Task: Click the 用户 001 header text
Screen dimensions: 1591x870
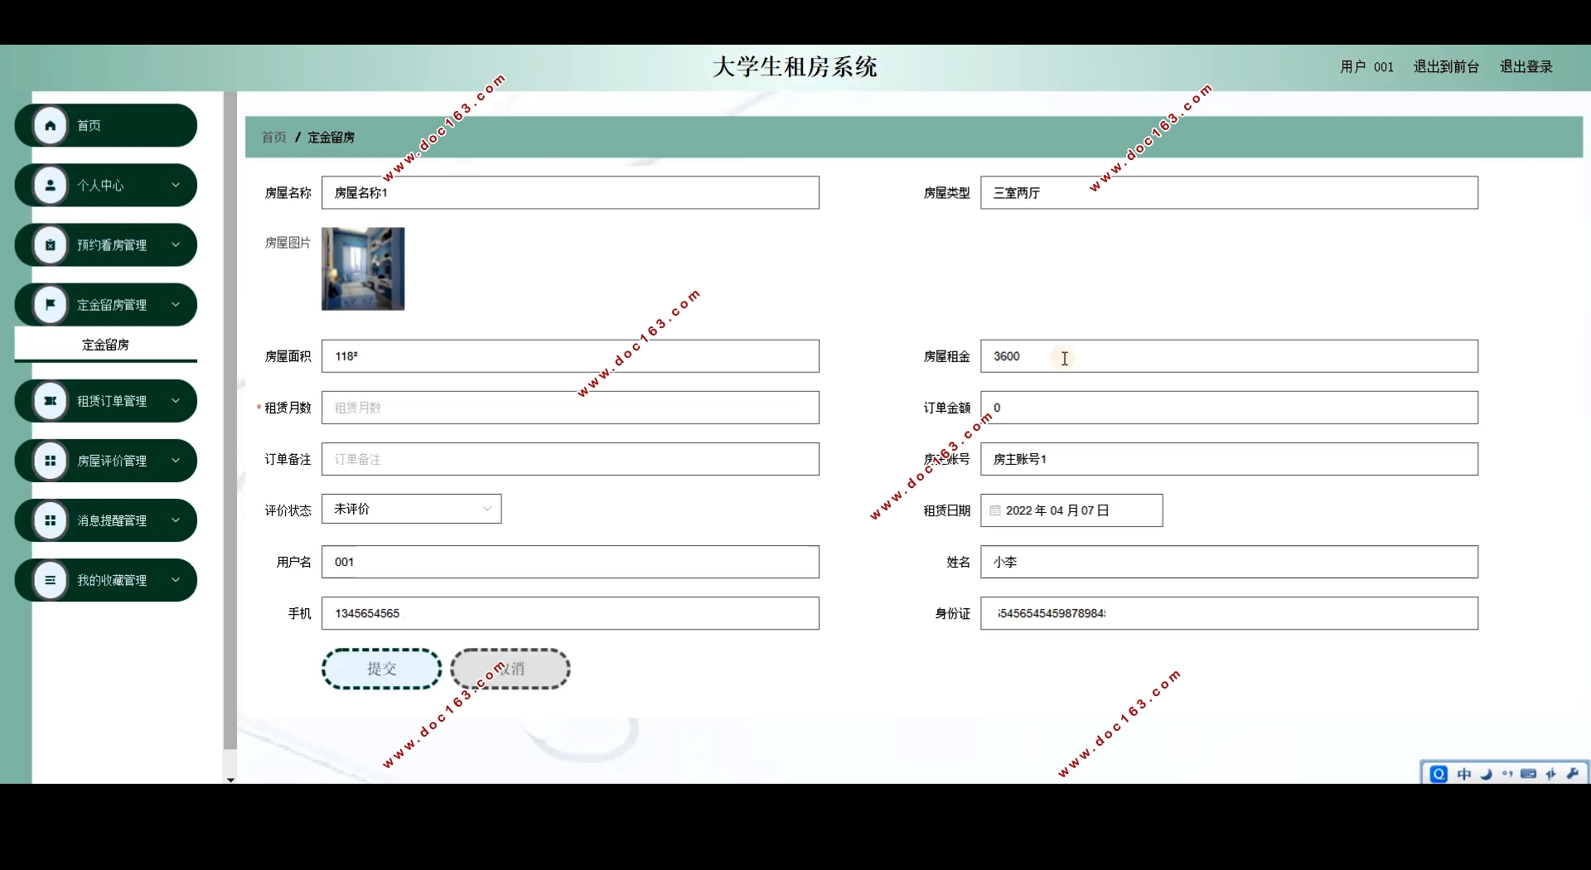Action: (1367, 66)
